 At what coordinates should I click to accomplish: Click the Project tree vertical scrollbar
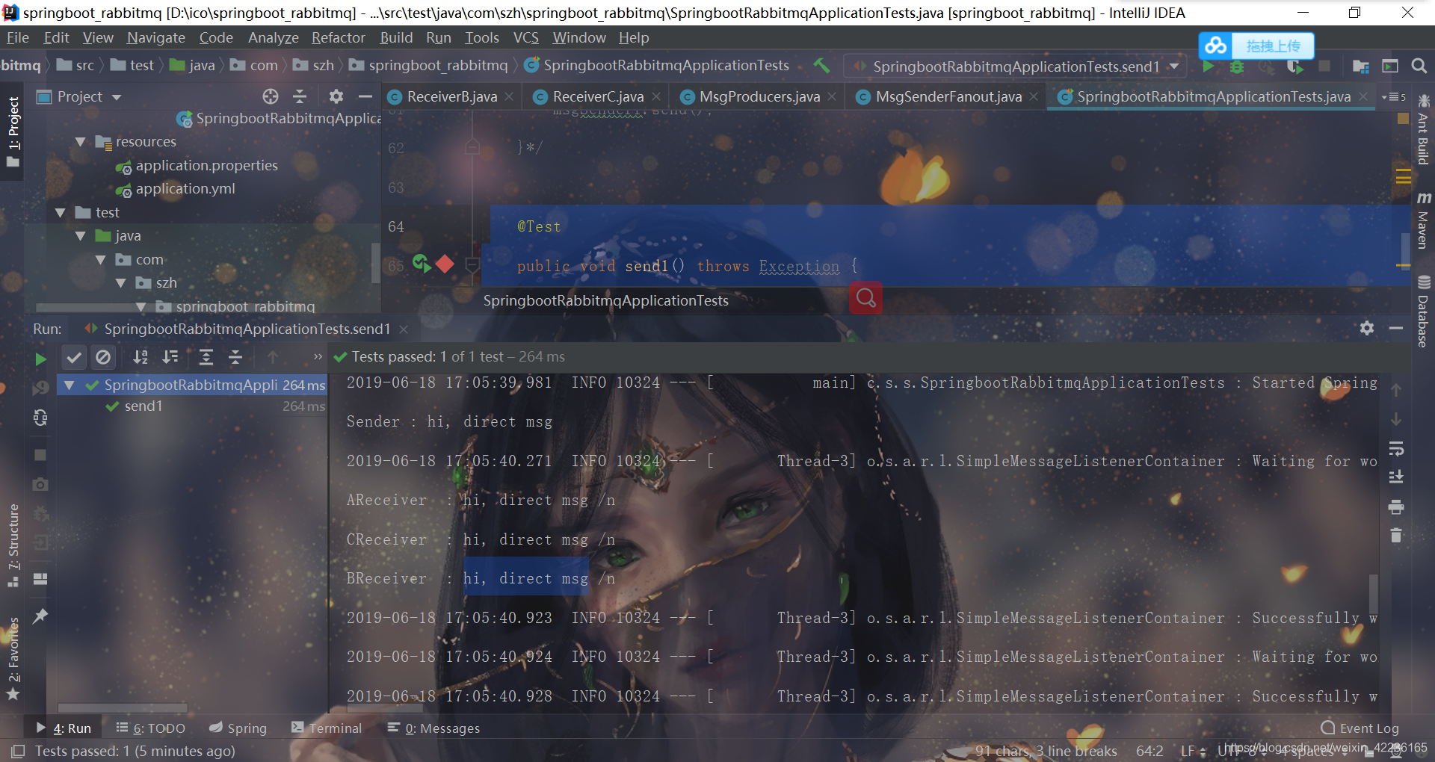375,263
